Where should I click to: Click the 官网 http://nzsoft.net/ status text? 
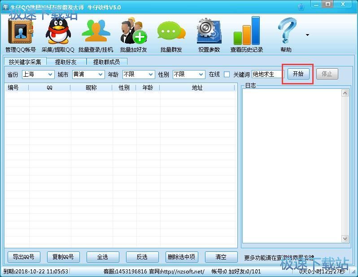[x=177, y=271]
